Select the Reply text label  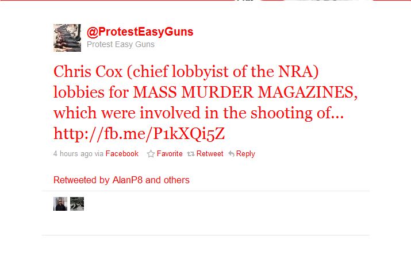pos(245,154)
